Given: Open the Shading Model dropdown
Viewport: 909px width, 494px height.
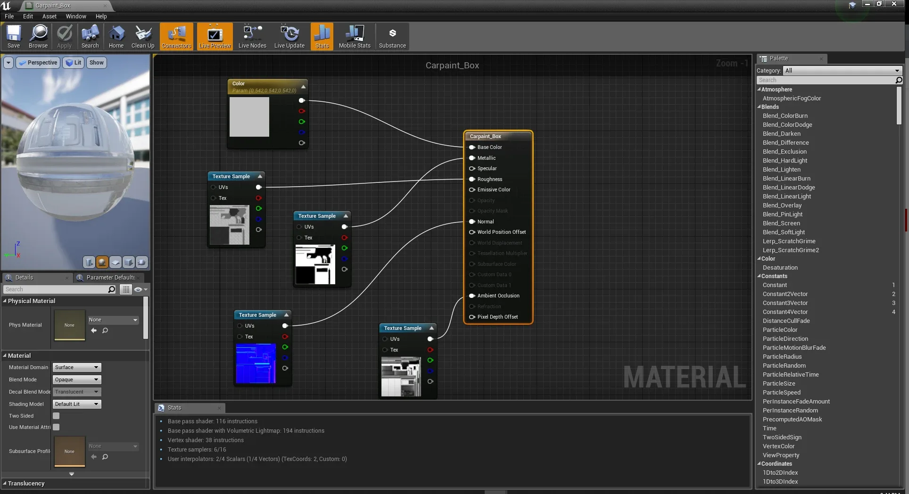Looking at the screenshot, I should pyautogui.click(x=76, y=404).
